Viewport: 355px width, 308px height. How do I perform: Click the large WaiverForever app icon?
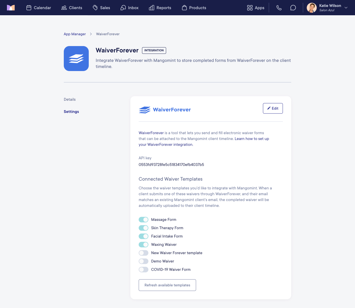76,59
